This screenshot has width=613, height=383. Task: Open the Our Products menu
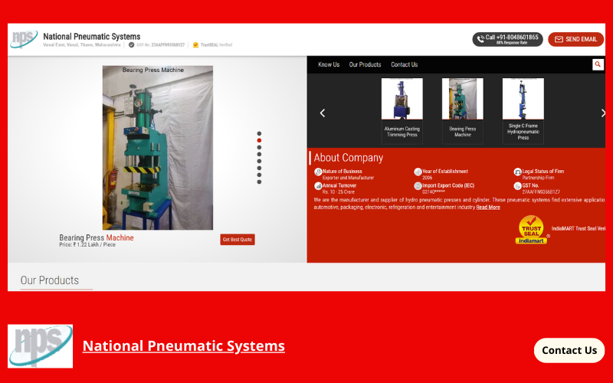(365, 64)
